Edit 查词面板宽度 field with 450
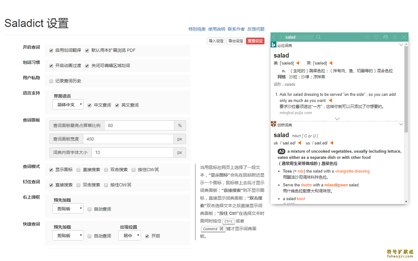418x261 pixels. 128,139
